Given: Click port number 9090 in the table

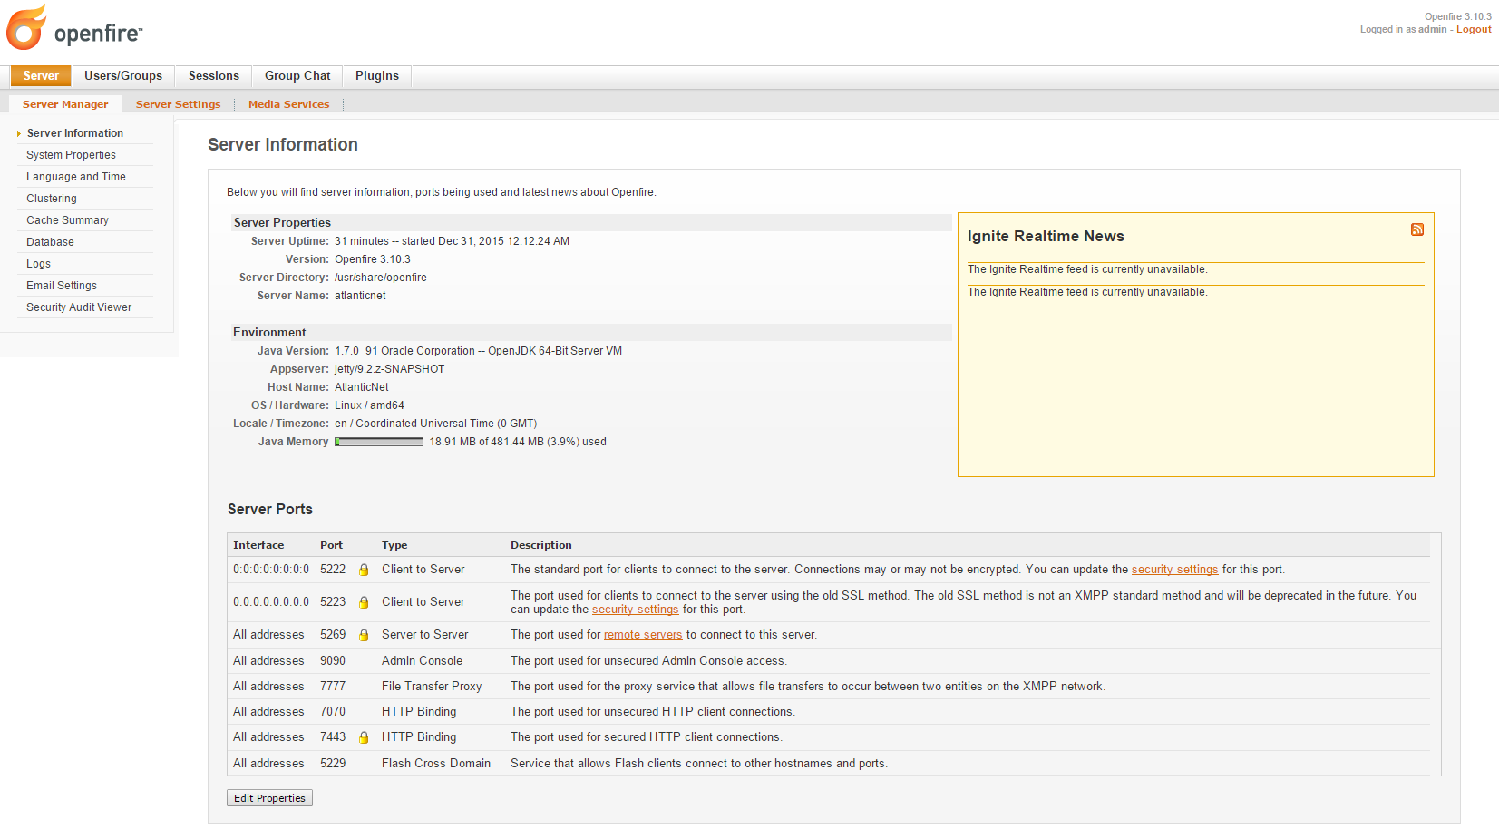Looking at the screenshot, I should pos(333,661).
